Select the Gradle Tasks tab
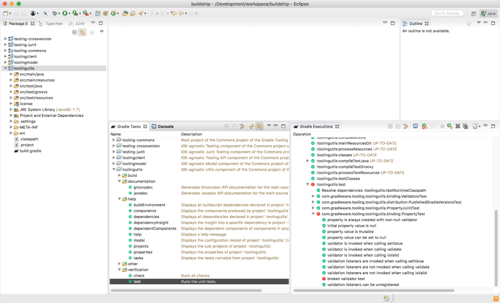This screenshot has width=500, height=303. pyautogui.click(x=129, y=127)
